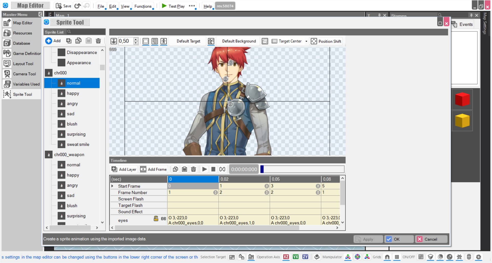Image resolution: width=492 pixels, height=263 pixels.
Task: Open the Camera Tool
Action: pos(22,74)
